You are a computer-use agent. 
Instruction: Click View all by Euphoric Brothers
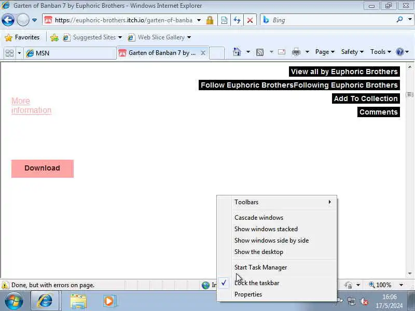[x=344, y=72]
